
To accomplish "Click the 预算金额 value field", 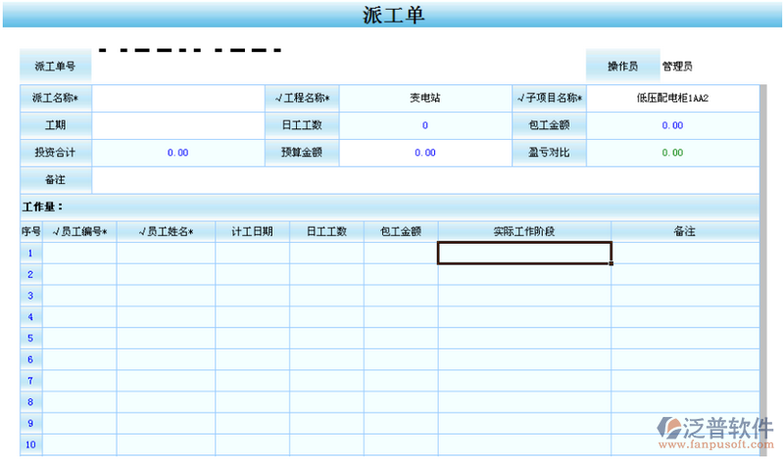I will (x=424, y=153).
